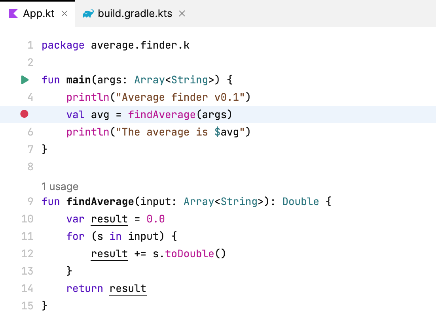Viewport: 436px width, 324px height.
Task: Select the result variable on line 10
Action: 109,219
